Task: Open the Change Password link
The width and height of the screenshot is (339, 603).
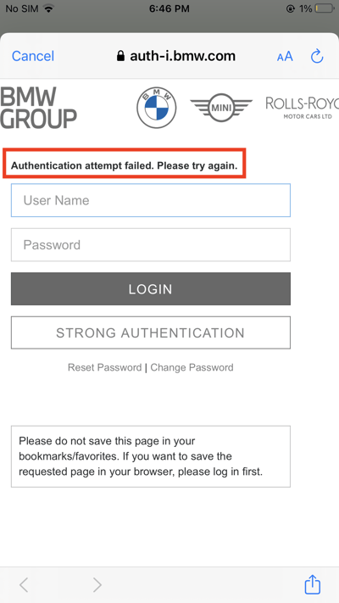Action: click(x=192, y=367)
